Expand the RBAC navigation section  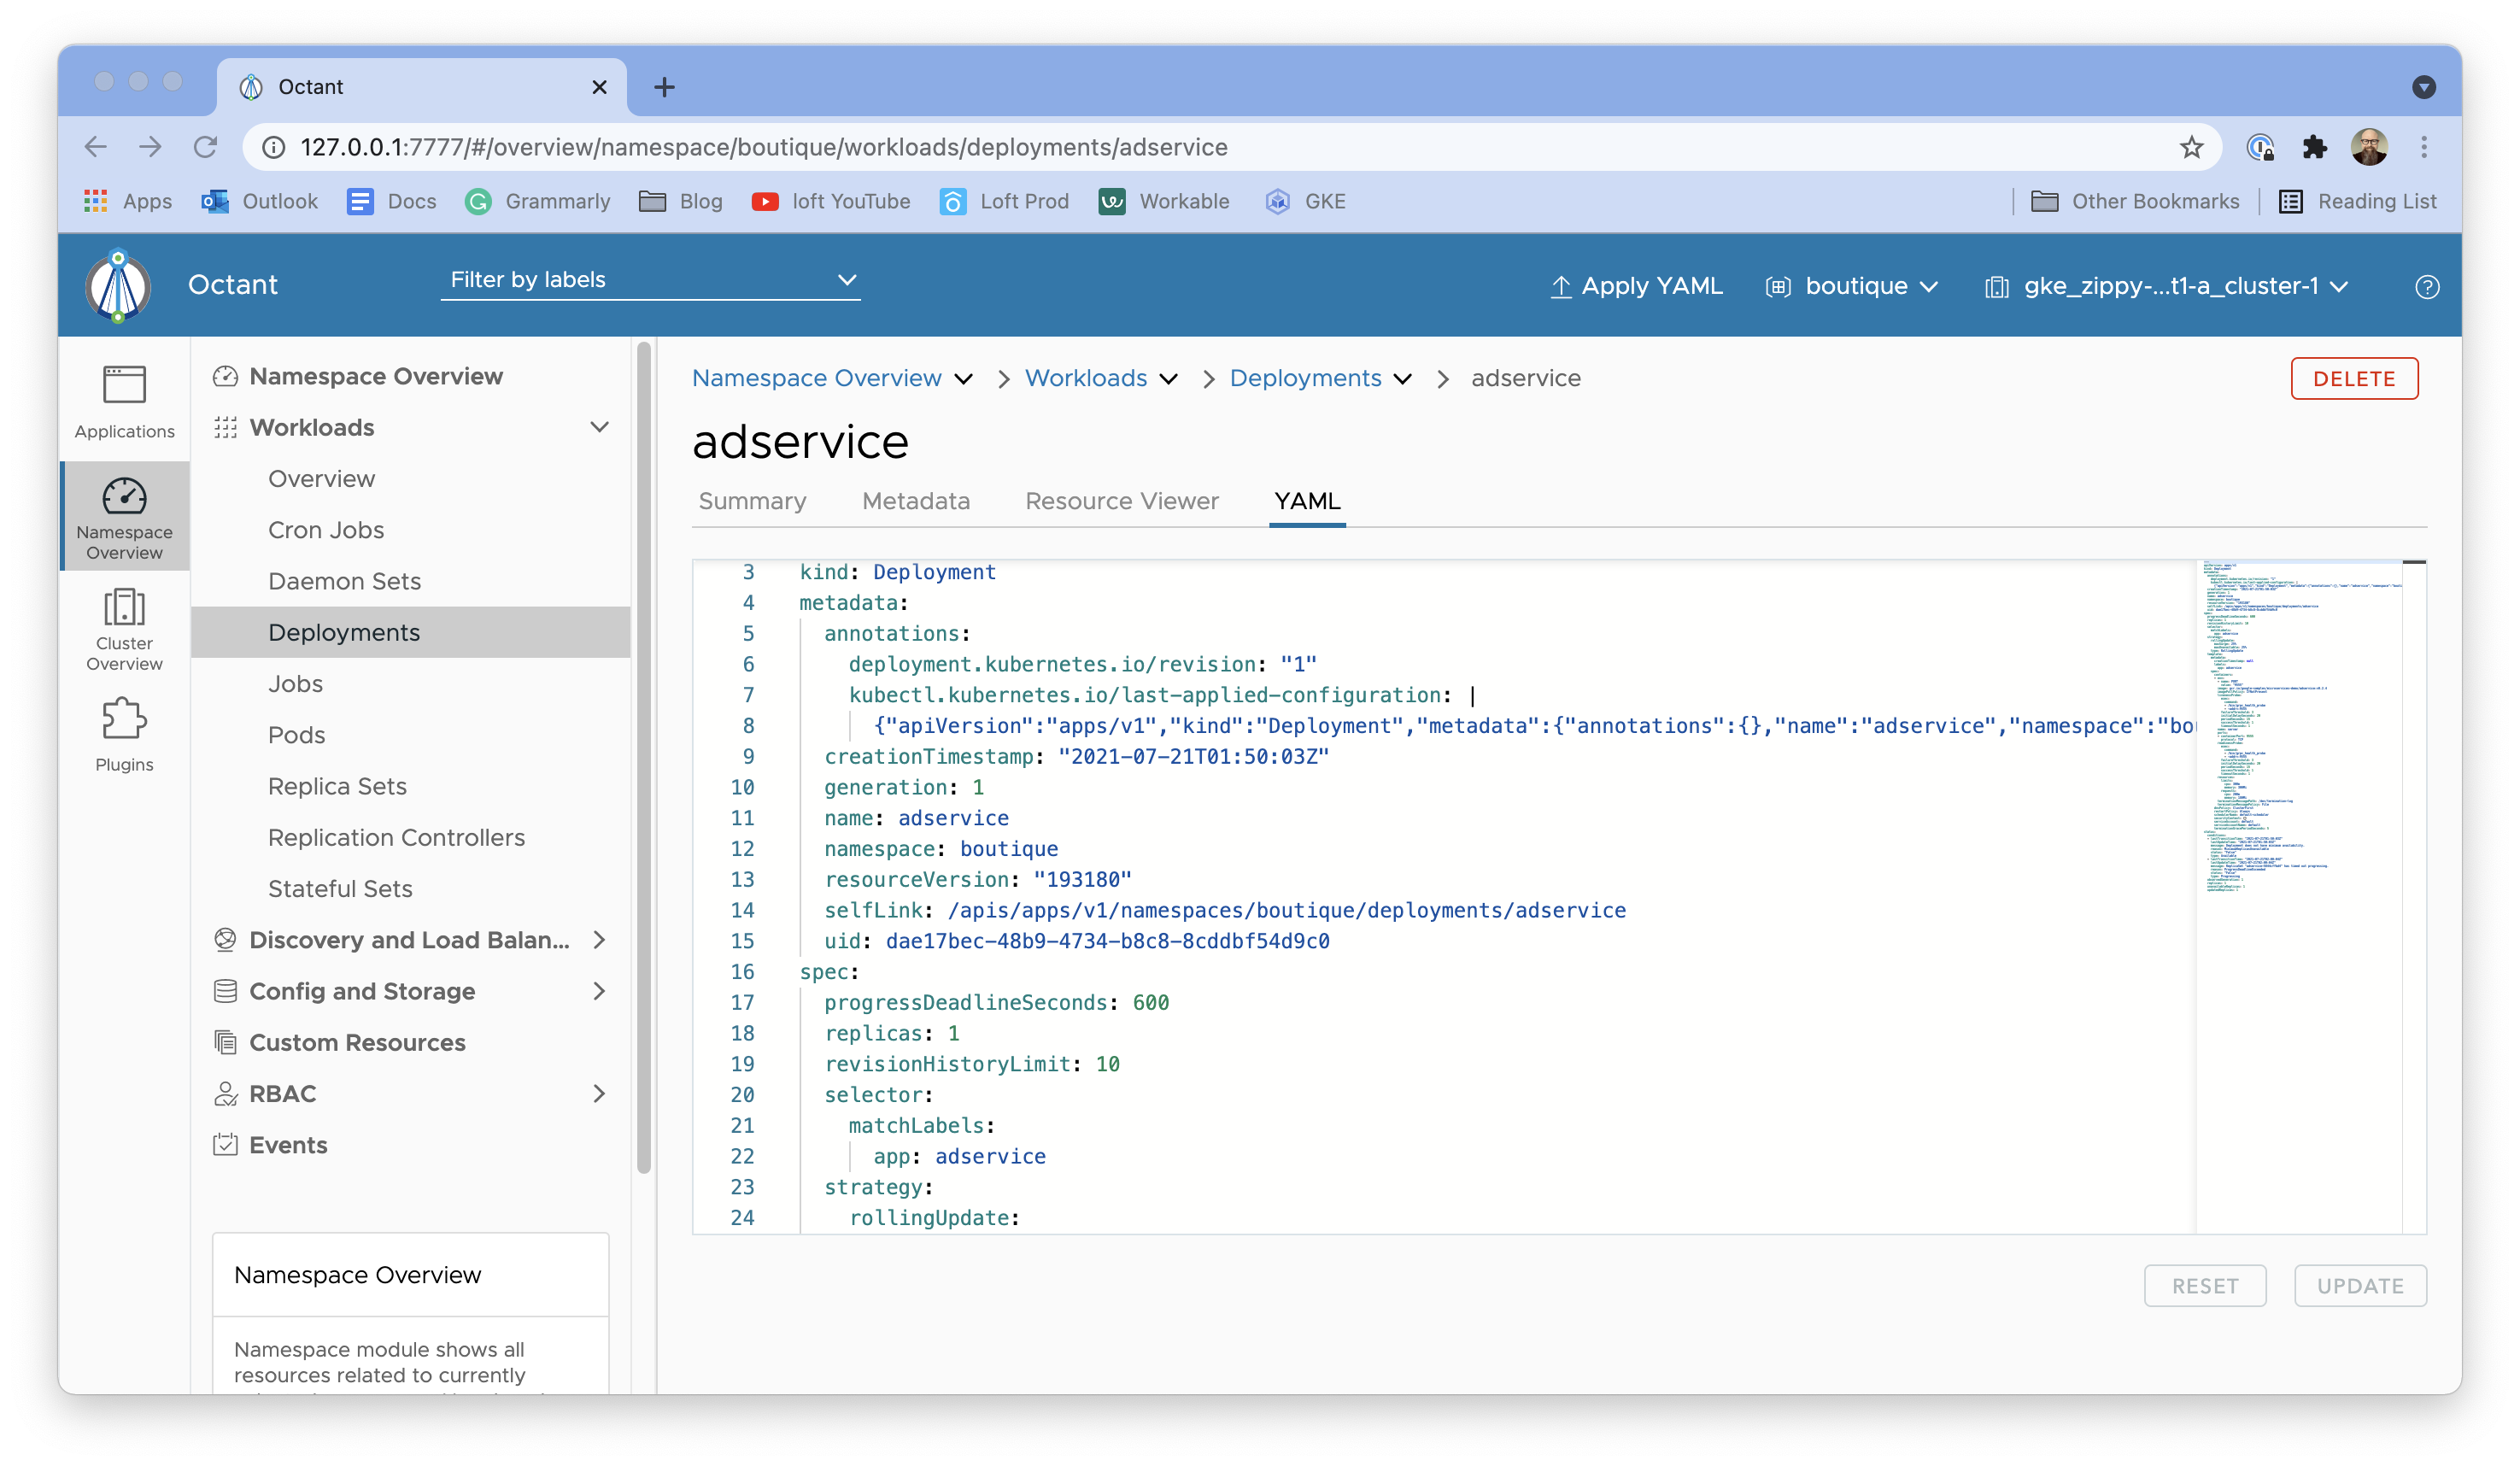[598, 1093]
